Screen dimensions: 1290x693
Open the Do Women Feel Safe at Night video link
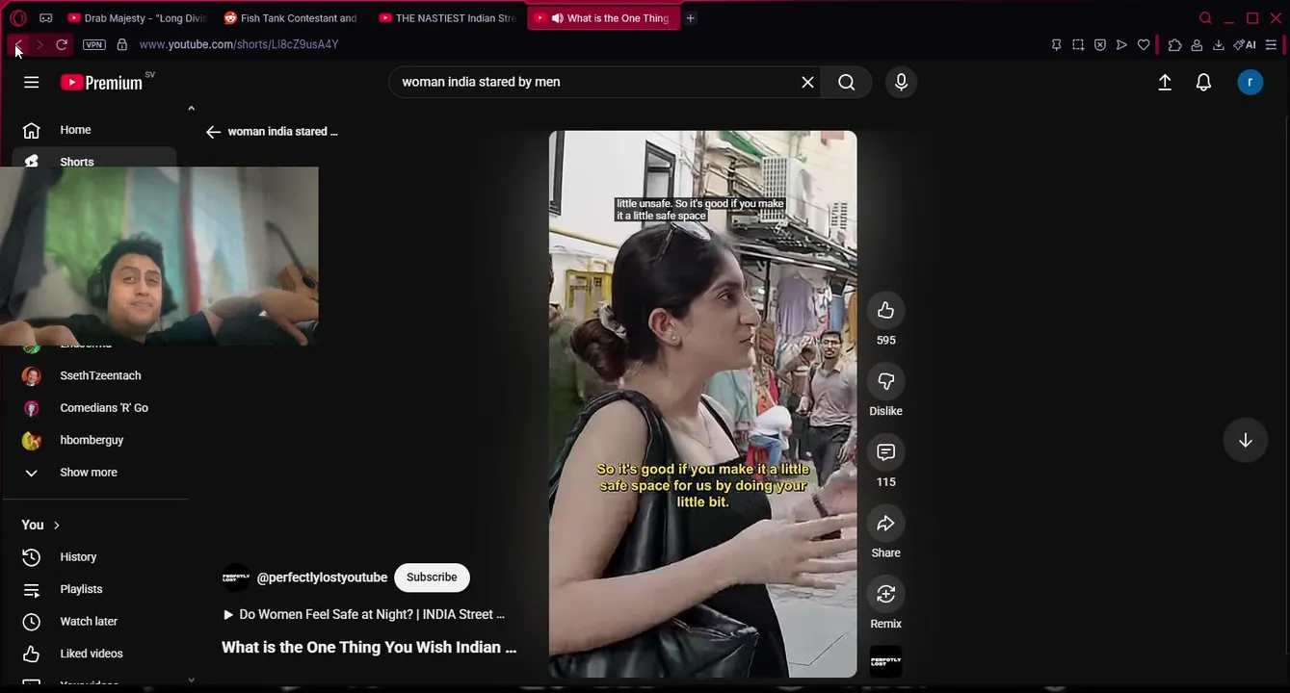pos(363,614)
